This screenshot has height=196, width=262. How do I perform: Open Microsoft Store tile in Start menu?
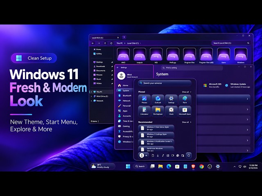pyautogui.click(x=185, y=111)
